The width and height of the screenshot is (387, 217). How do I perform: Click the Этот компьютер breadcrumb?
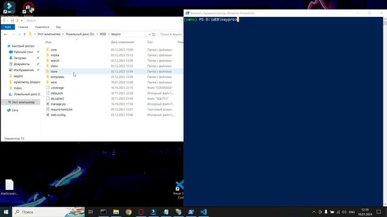(49, 34)
